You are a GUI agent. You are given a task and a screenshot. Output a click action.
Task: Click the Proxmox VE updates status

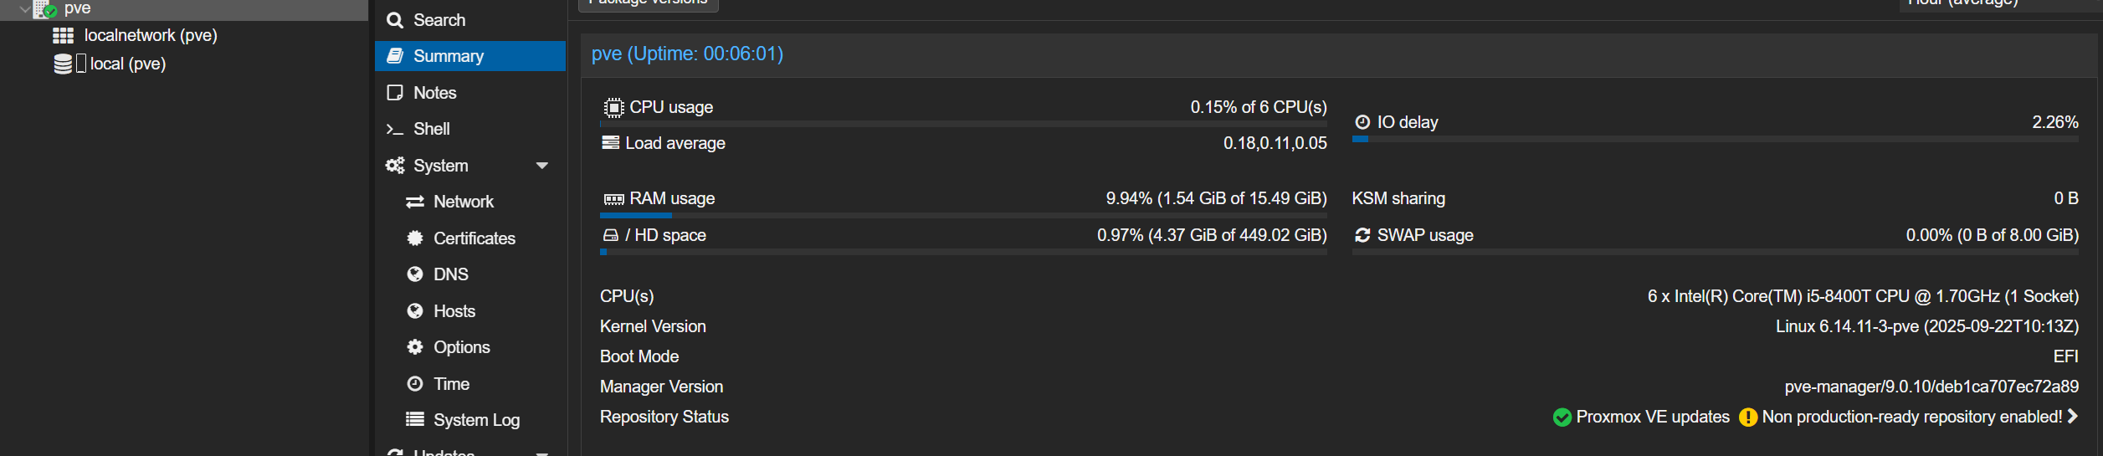pyautogui.click(x=1652, y=417)
